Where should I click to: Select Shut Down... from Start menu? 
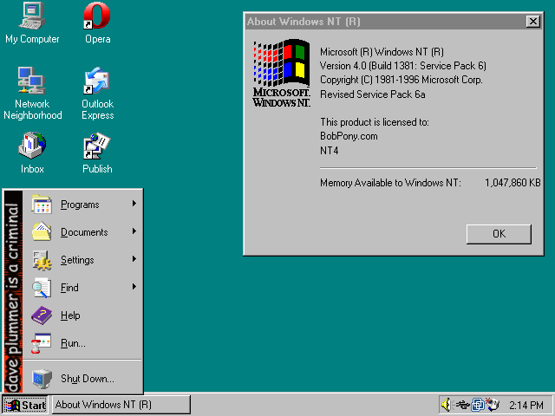tap(87, 379)
